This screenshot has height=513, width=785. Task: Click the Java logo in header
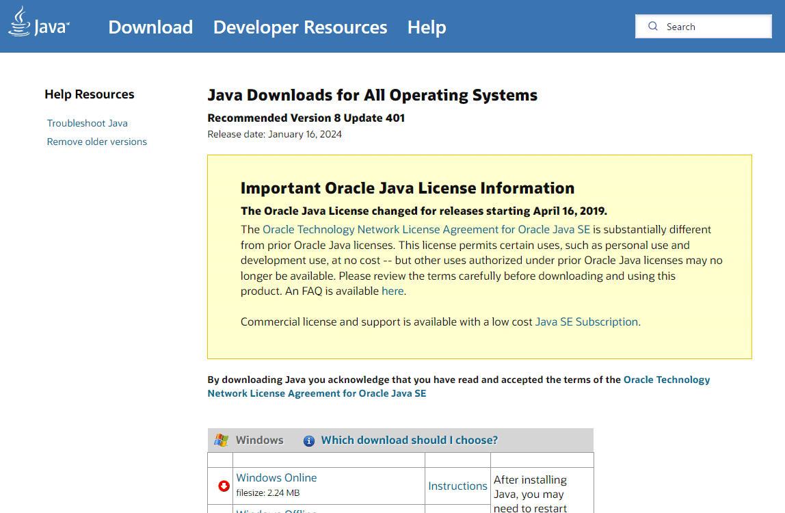(39, 22)
